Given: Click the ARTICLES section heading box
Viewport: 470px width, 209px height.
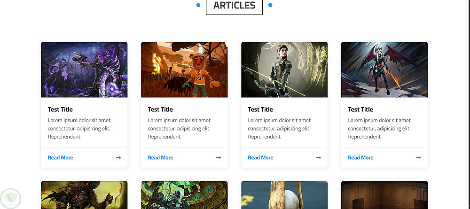Looking at the screenshot, I should click(235, 6).
